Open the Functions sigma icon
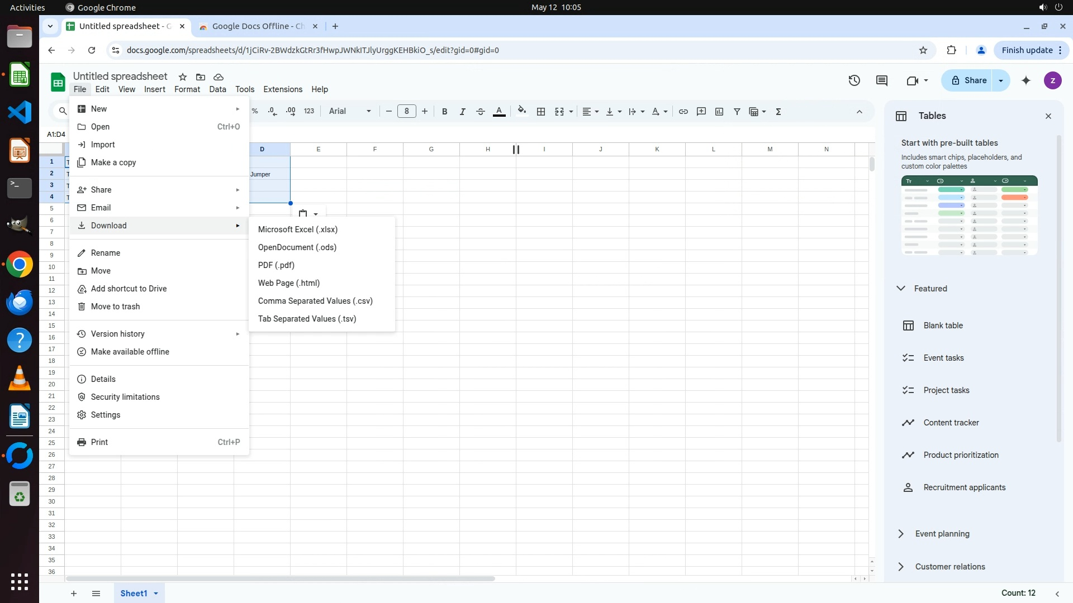Viewport: 1073px width, 603px height. (x=778, y=112)
